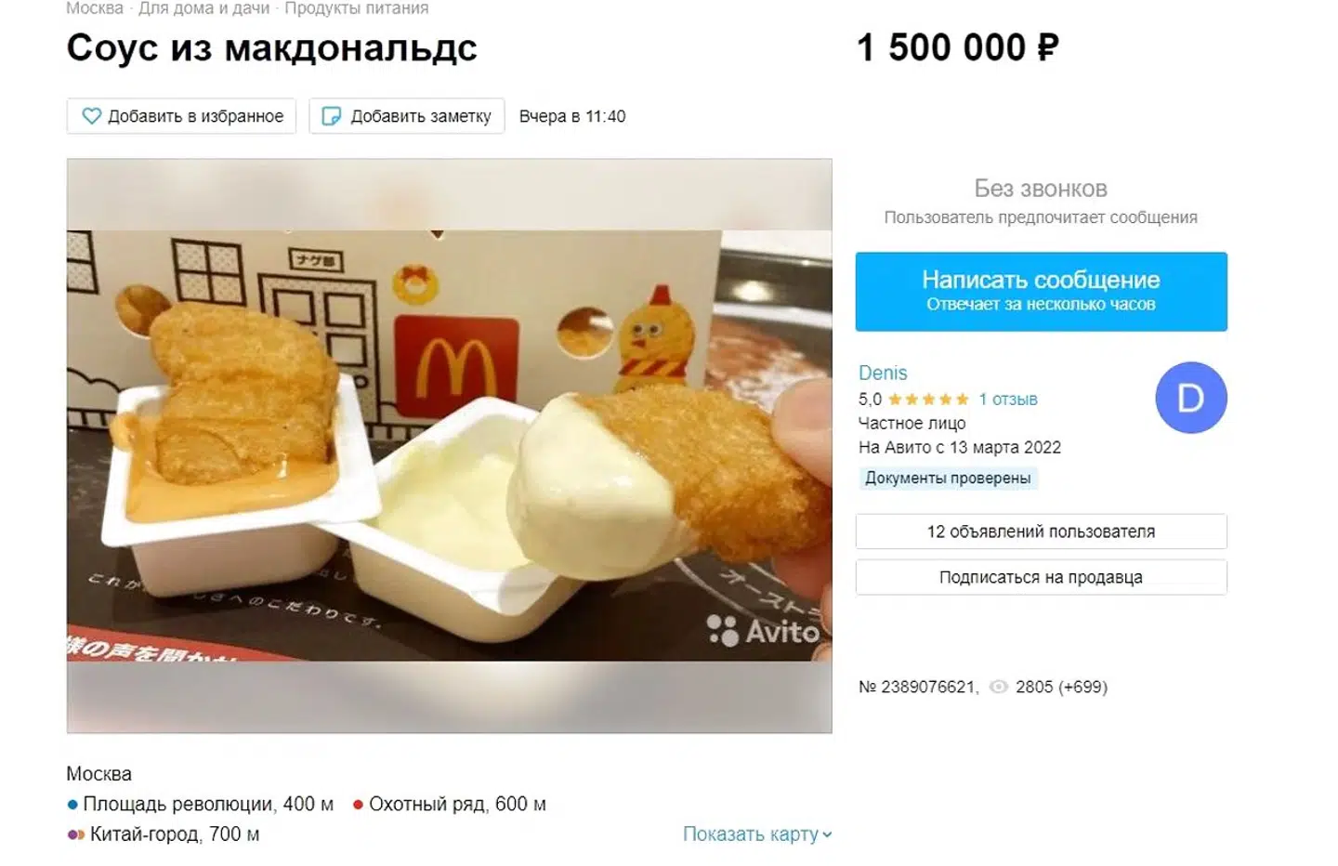Image resolution: width=1338 pixels, height=866 pixels.
Task: Click the round D avatar of the seller
Action: 1190,398
